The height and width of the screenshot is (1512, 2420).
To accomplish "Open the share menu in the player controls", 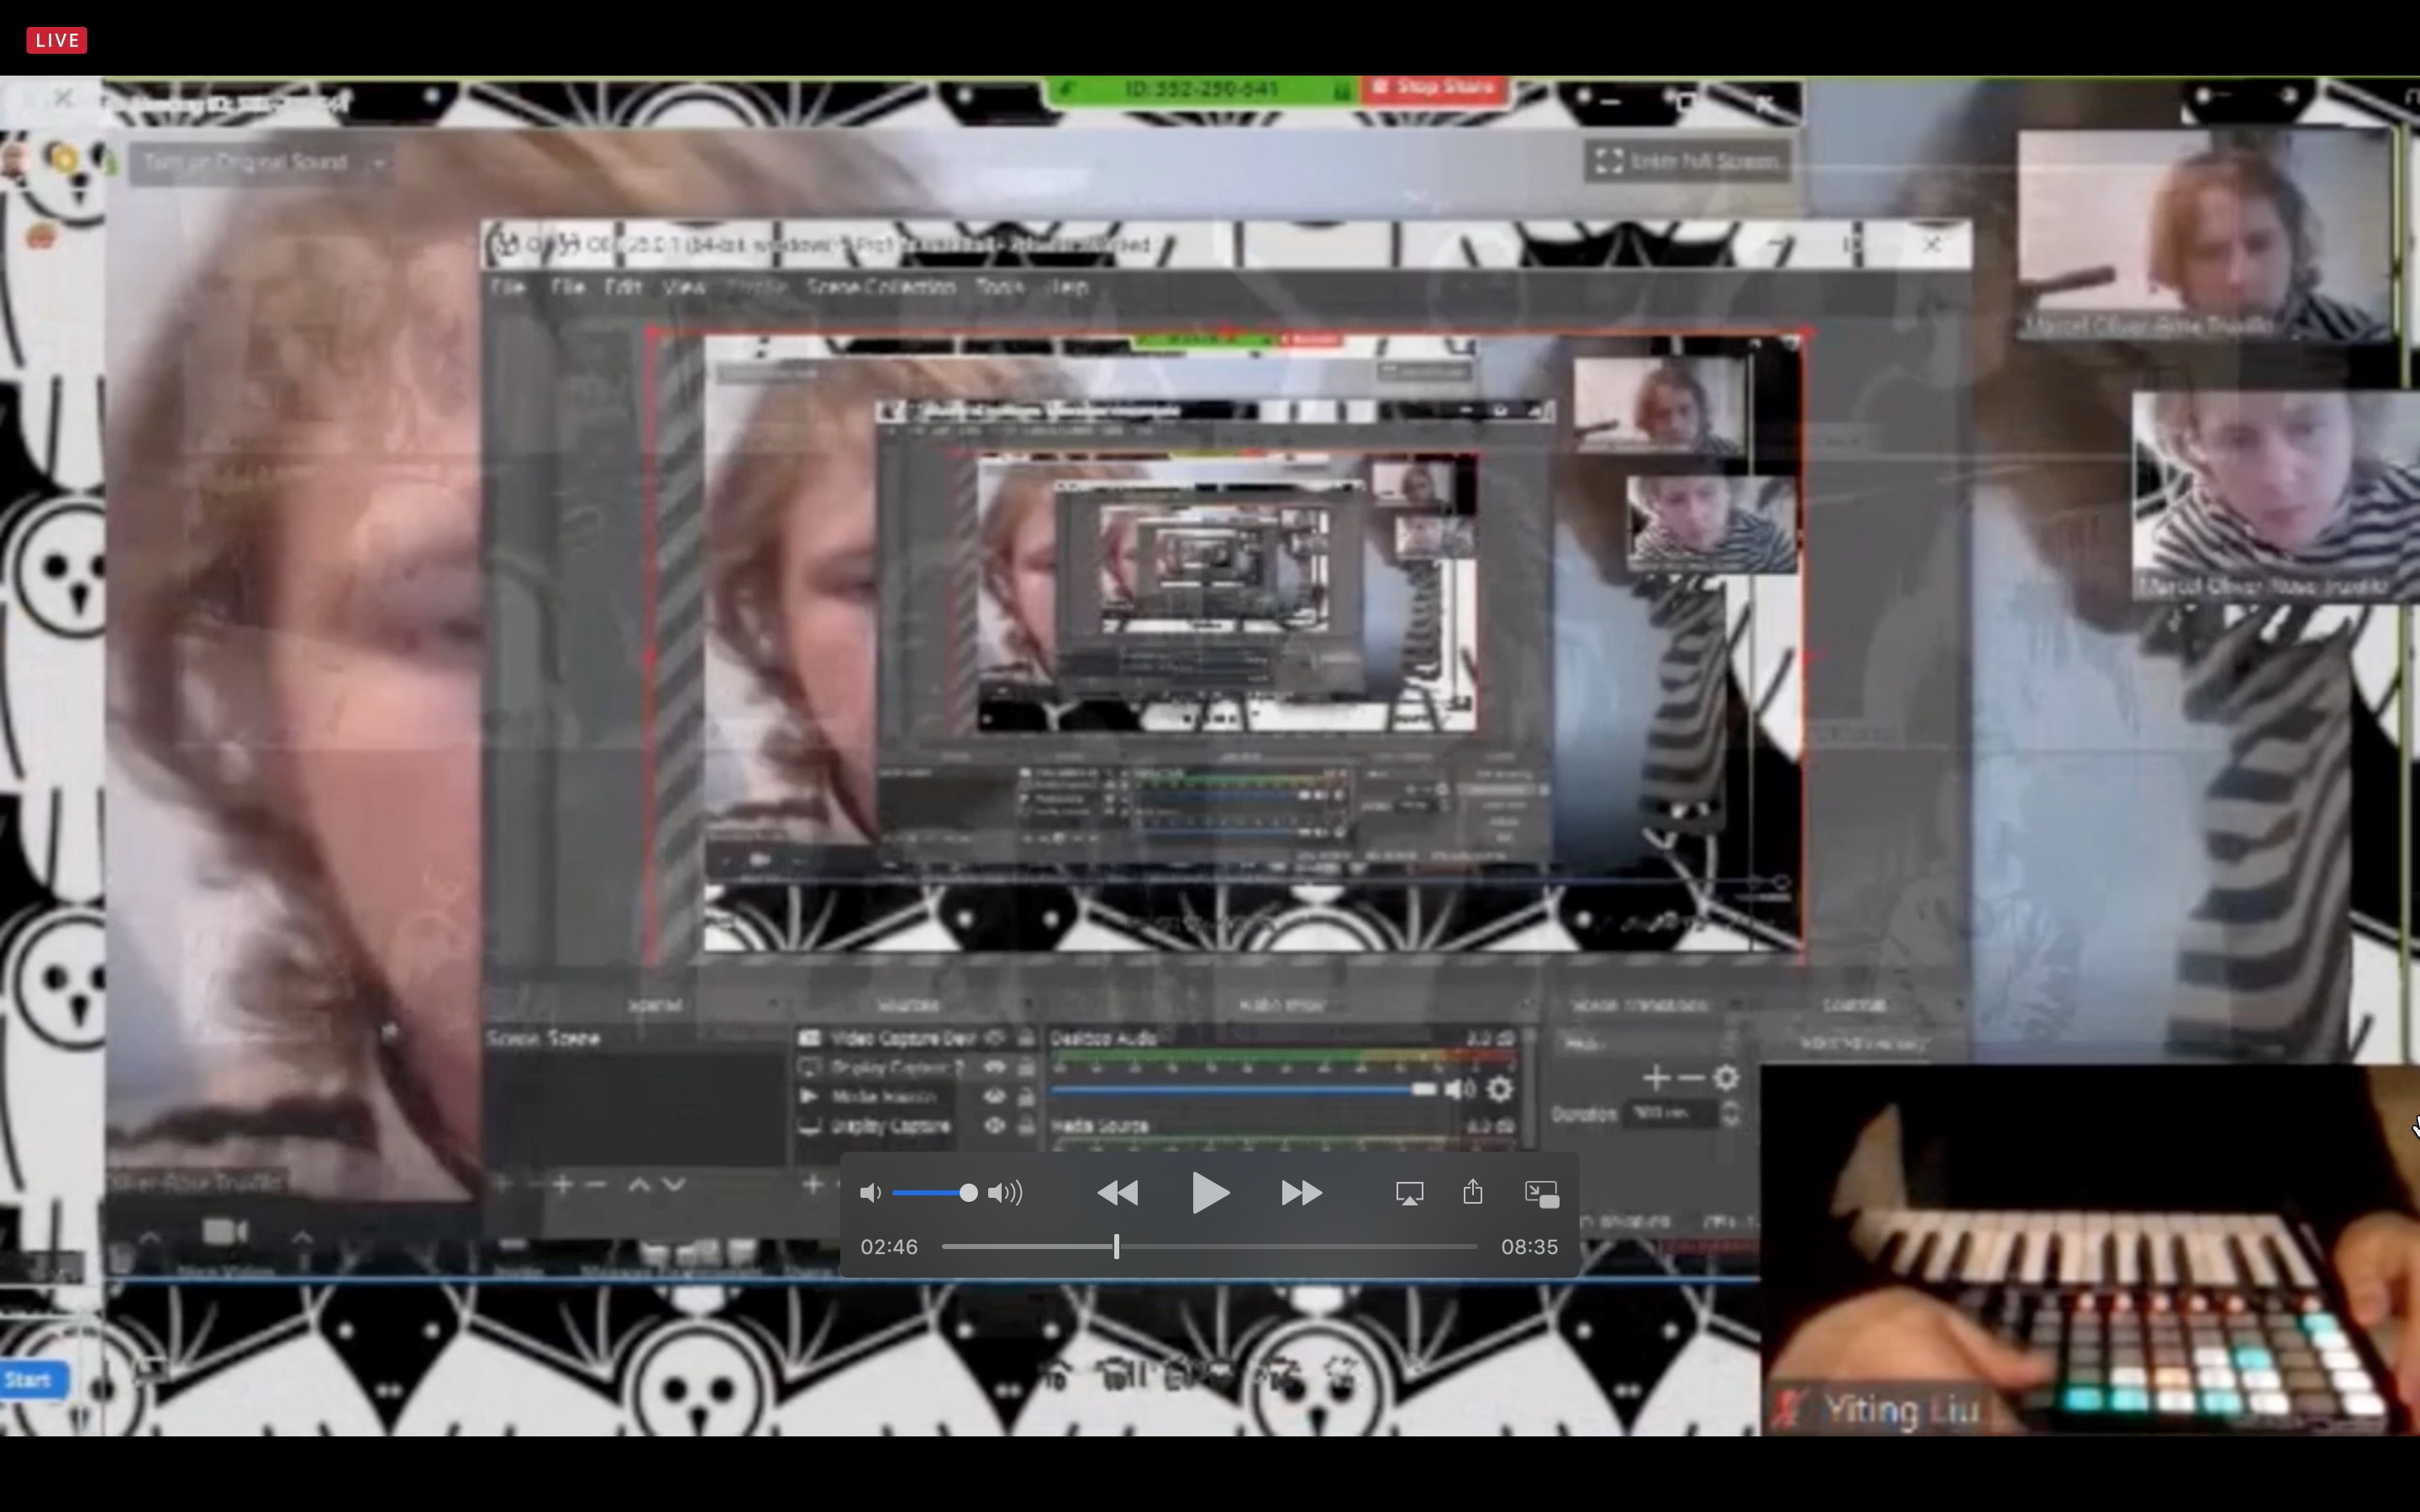I will (x=1473, y=1192).
